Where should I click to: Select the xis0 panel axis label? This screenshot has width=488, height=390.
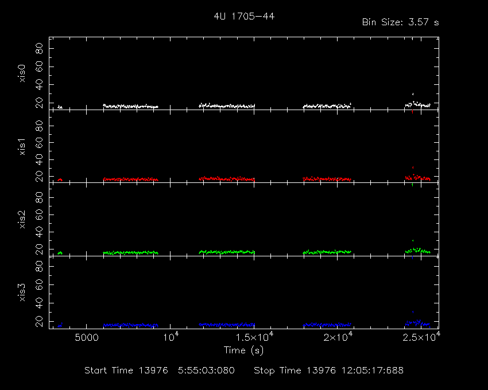(22, 73)
